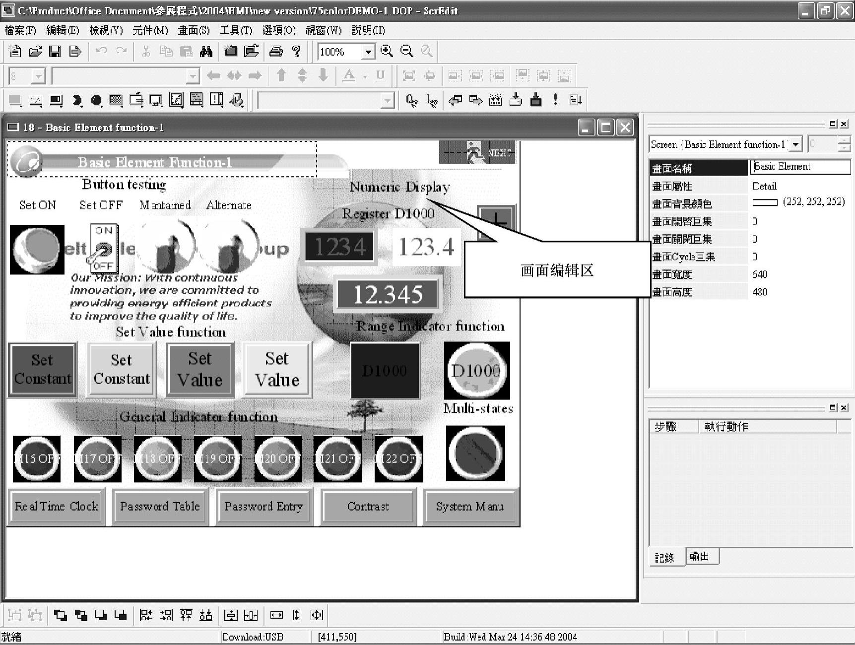Click the Open screen icon
Image resolution: width=855 pixels, height=645 pixels.
[252, 51]
